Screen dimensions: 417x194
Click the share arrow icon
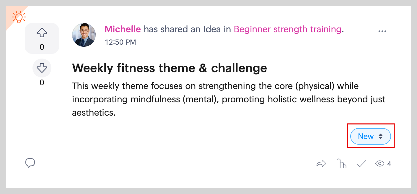coord(321,164)
